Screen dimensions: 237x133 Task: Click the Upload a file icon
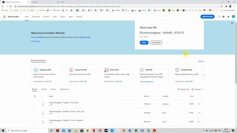(178, 89)
